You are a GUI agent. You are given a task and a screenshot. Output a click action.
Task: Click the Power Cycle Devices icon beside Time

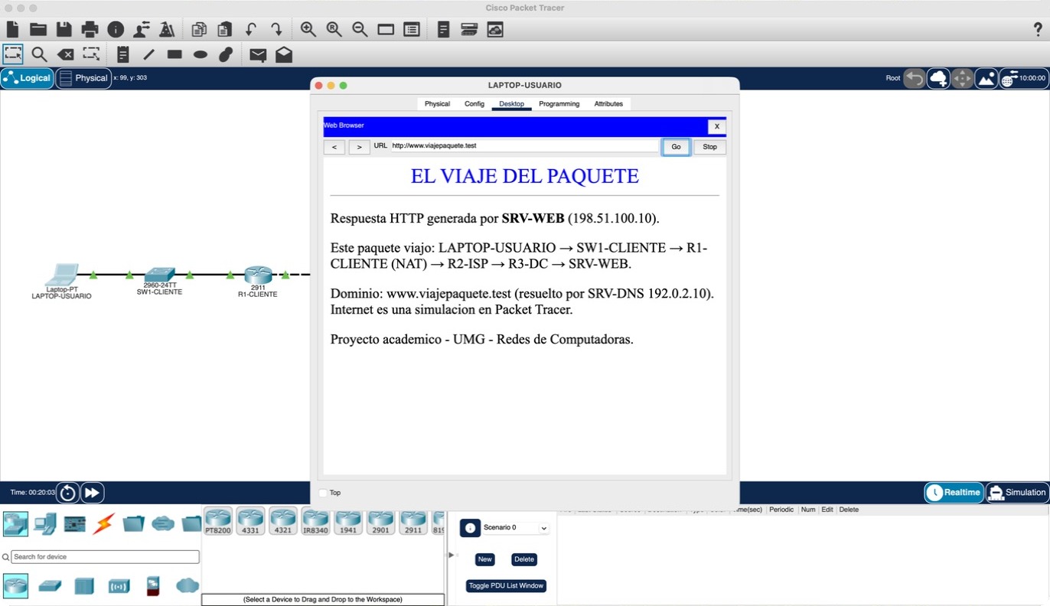[x=67, y=493]
